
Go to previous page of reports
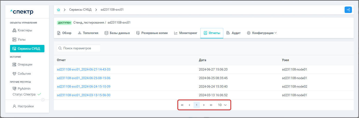pos(189,105)
